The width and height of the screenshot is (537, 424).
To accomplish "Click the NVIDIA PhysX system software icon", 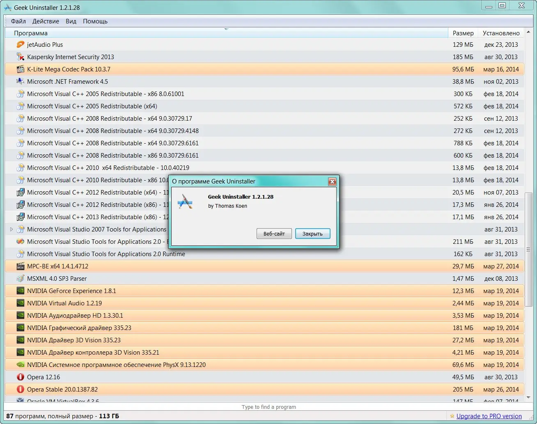I will 20,364.
